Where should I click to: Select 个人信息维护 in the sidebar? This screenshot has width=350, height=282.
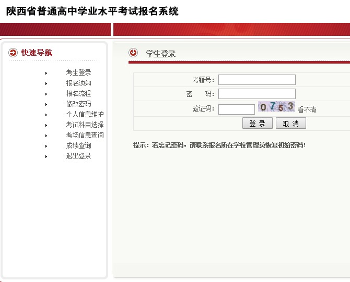pyautogui.click(x=85, y=115)
